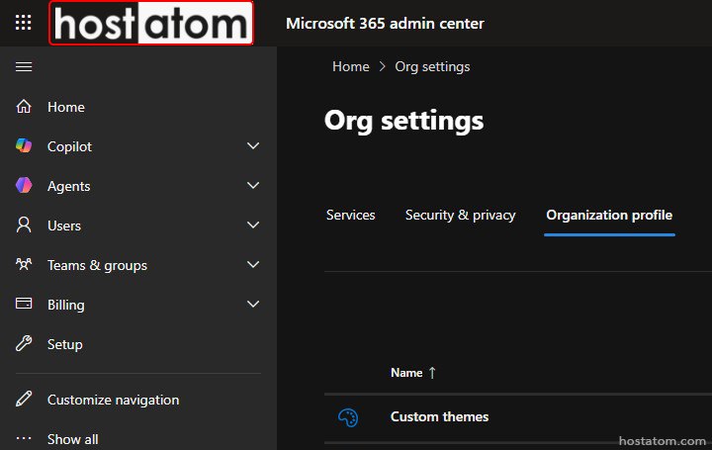The width and height of the screenshot is (712, 450).
Task: Click the Name sort arrow icon
Action: pos(432,373)
